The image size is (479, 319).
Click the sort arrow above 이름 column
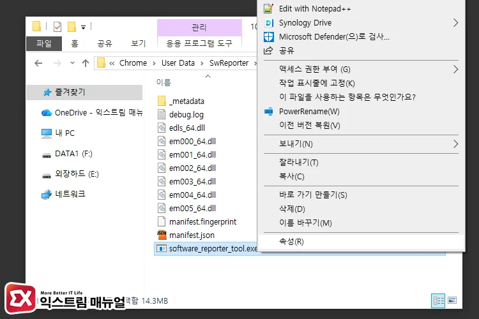coord(208,76)
